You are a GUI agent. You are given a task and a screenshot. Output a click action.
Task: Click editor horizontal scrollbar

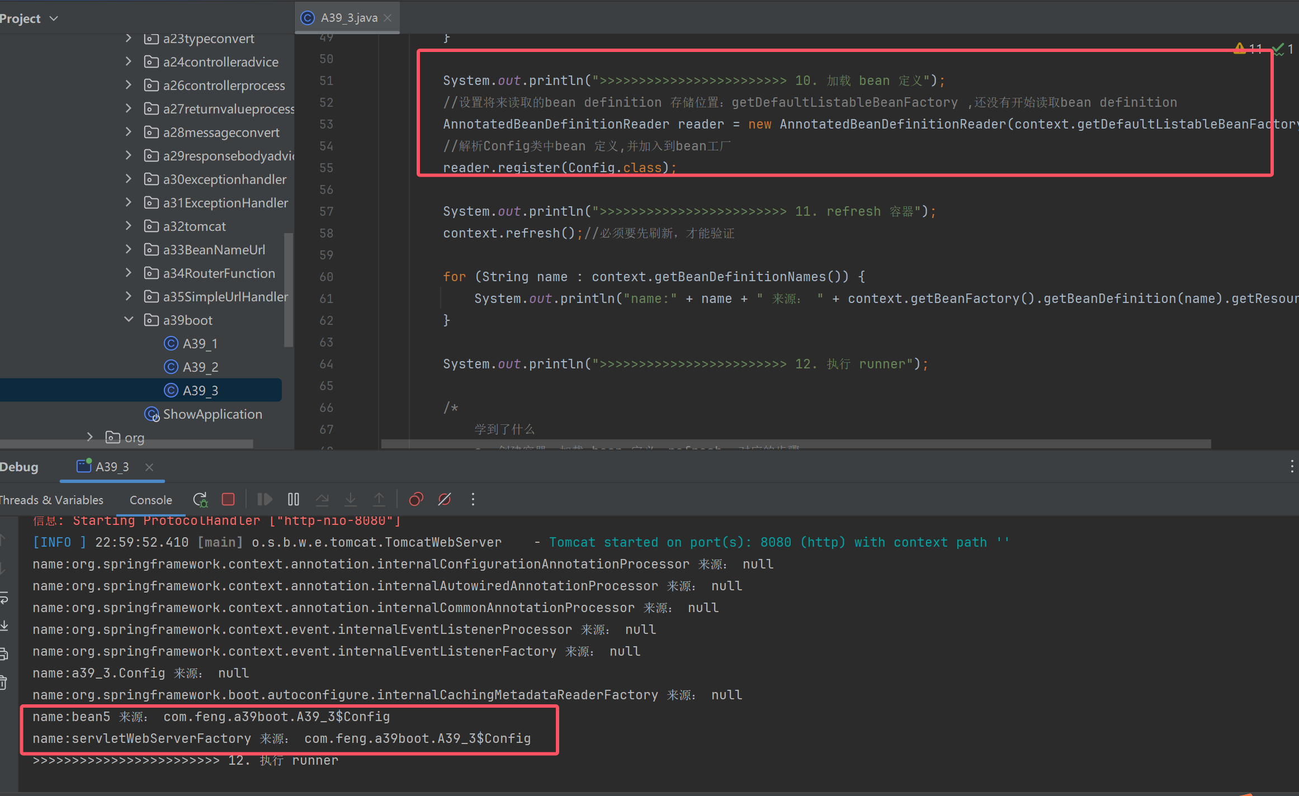tap(796, 444)
